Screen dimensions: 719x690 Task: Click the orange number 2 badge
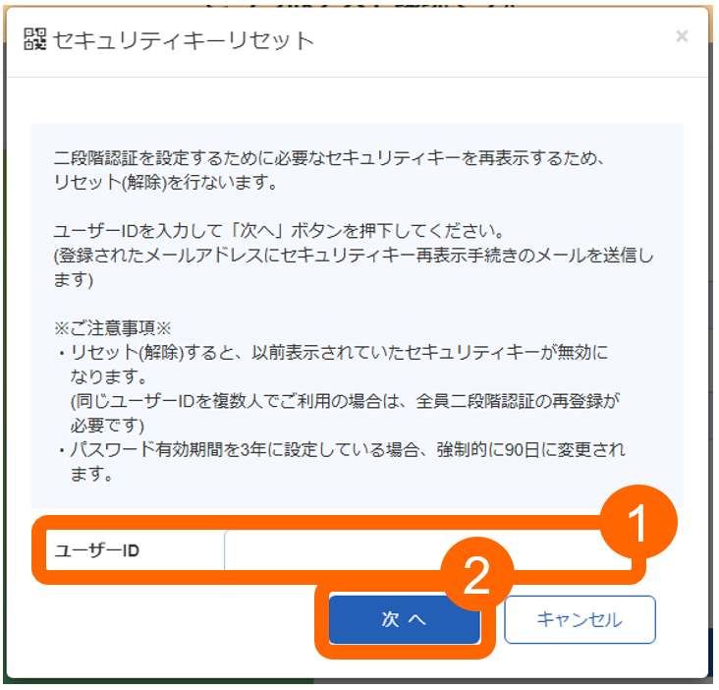coord(476,575)
